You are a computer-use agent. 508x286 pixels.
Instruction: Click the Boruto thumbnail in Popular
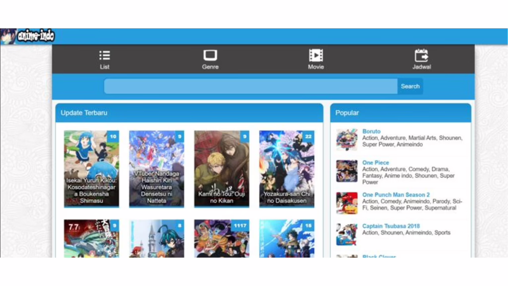click(x=347, y=140)
